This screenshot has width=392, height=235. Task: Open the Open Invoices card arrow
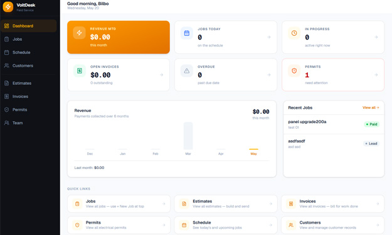[161, 75]
